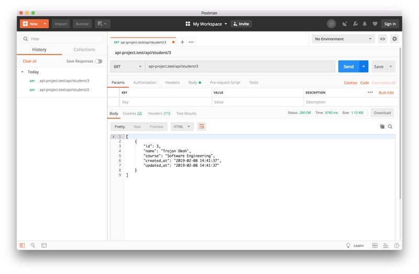Viewport: 419px width, 274px height.
Task: Search the response body with magnifier icon
Action: (390, 127)
